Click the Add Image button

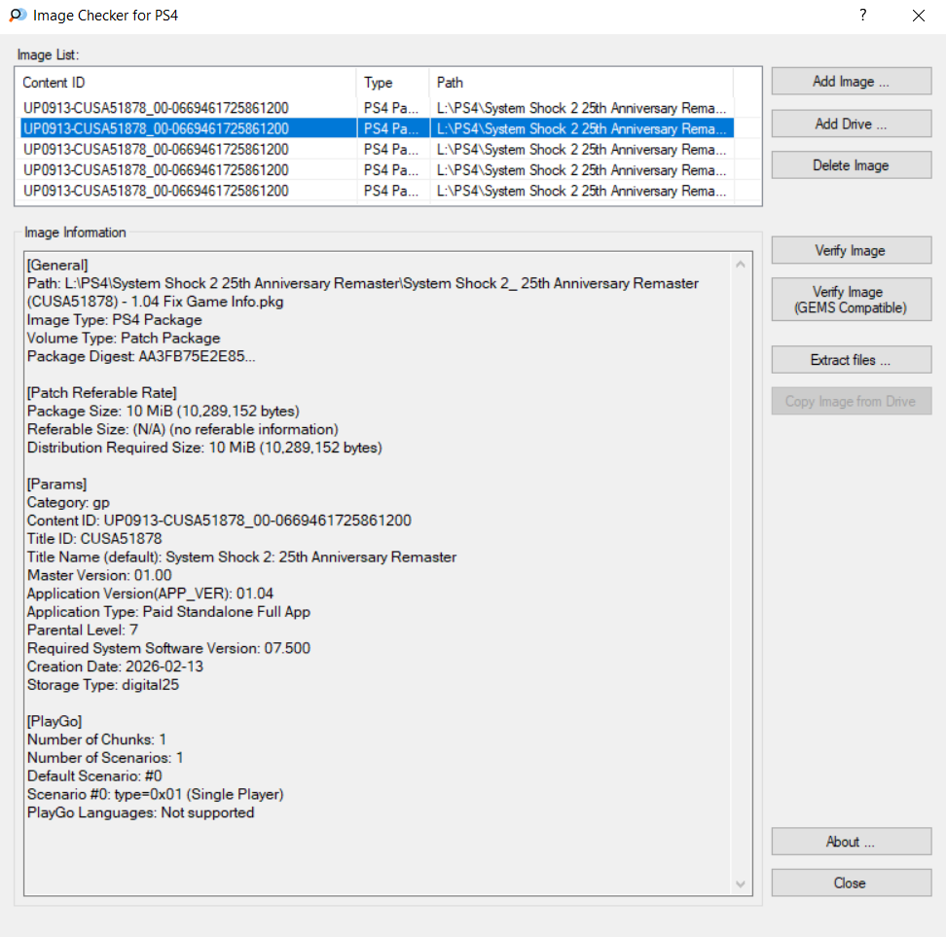[851, 82]
